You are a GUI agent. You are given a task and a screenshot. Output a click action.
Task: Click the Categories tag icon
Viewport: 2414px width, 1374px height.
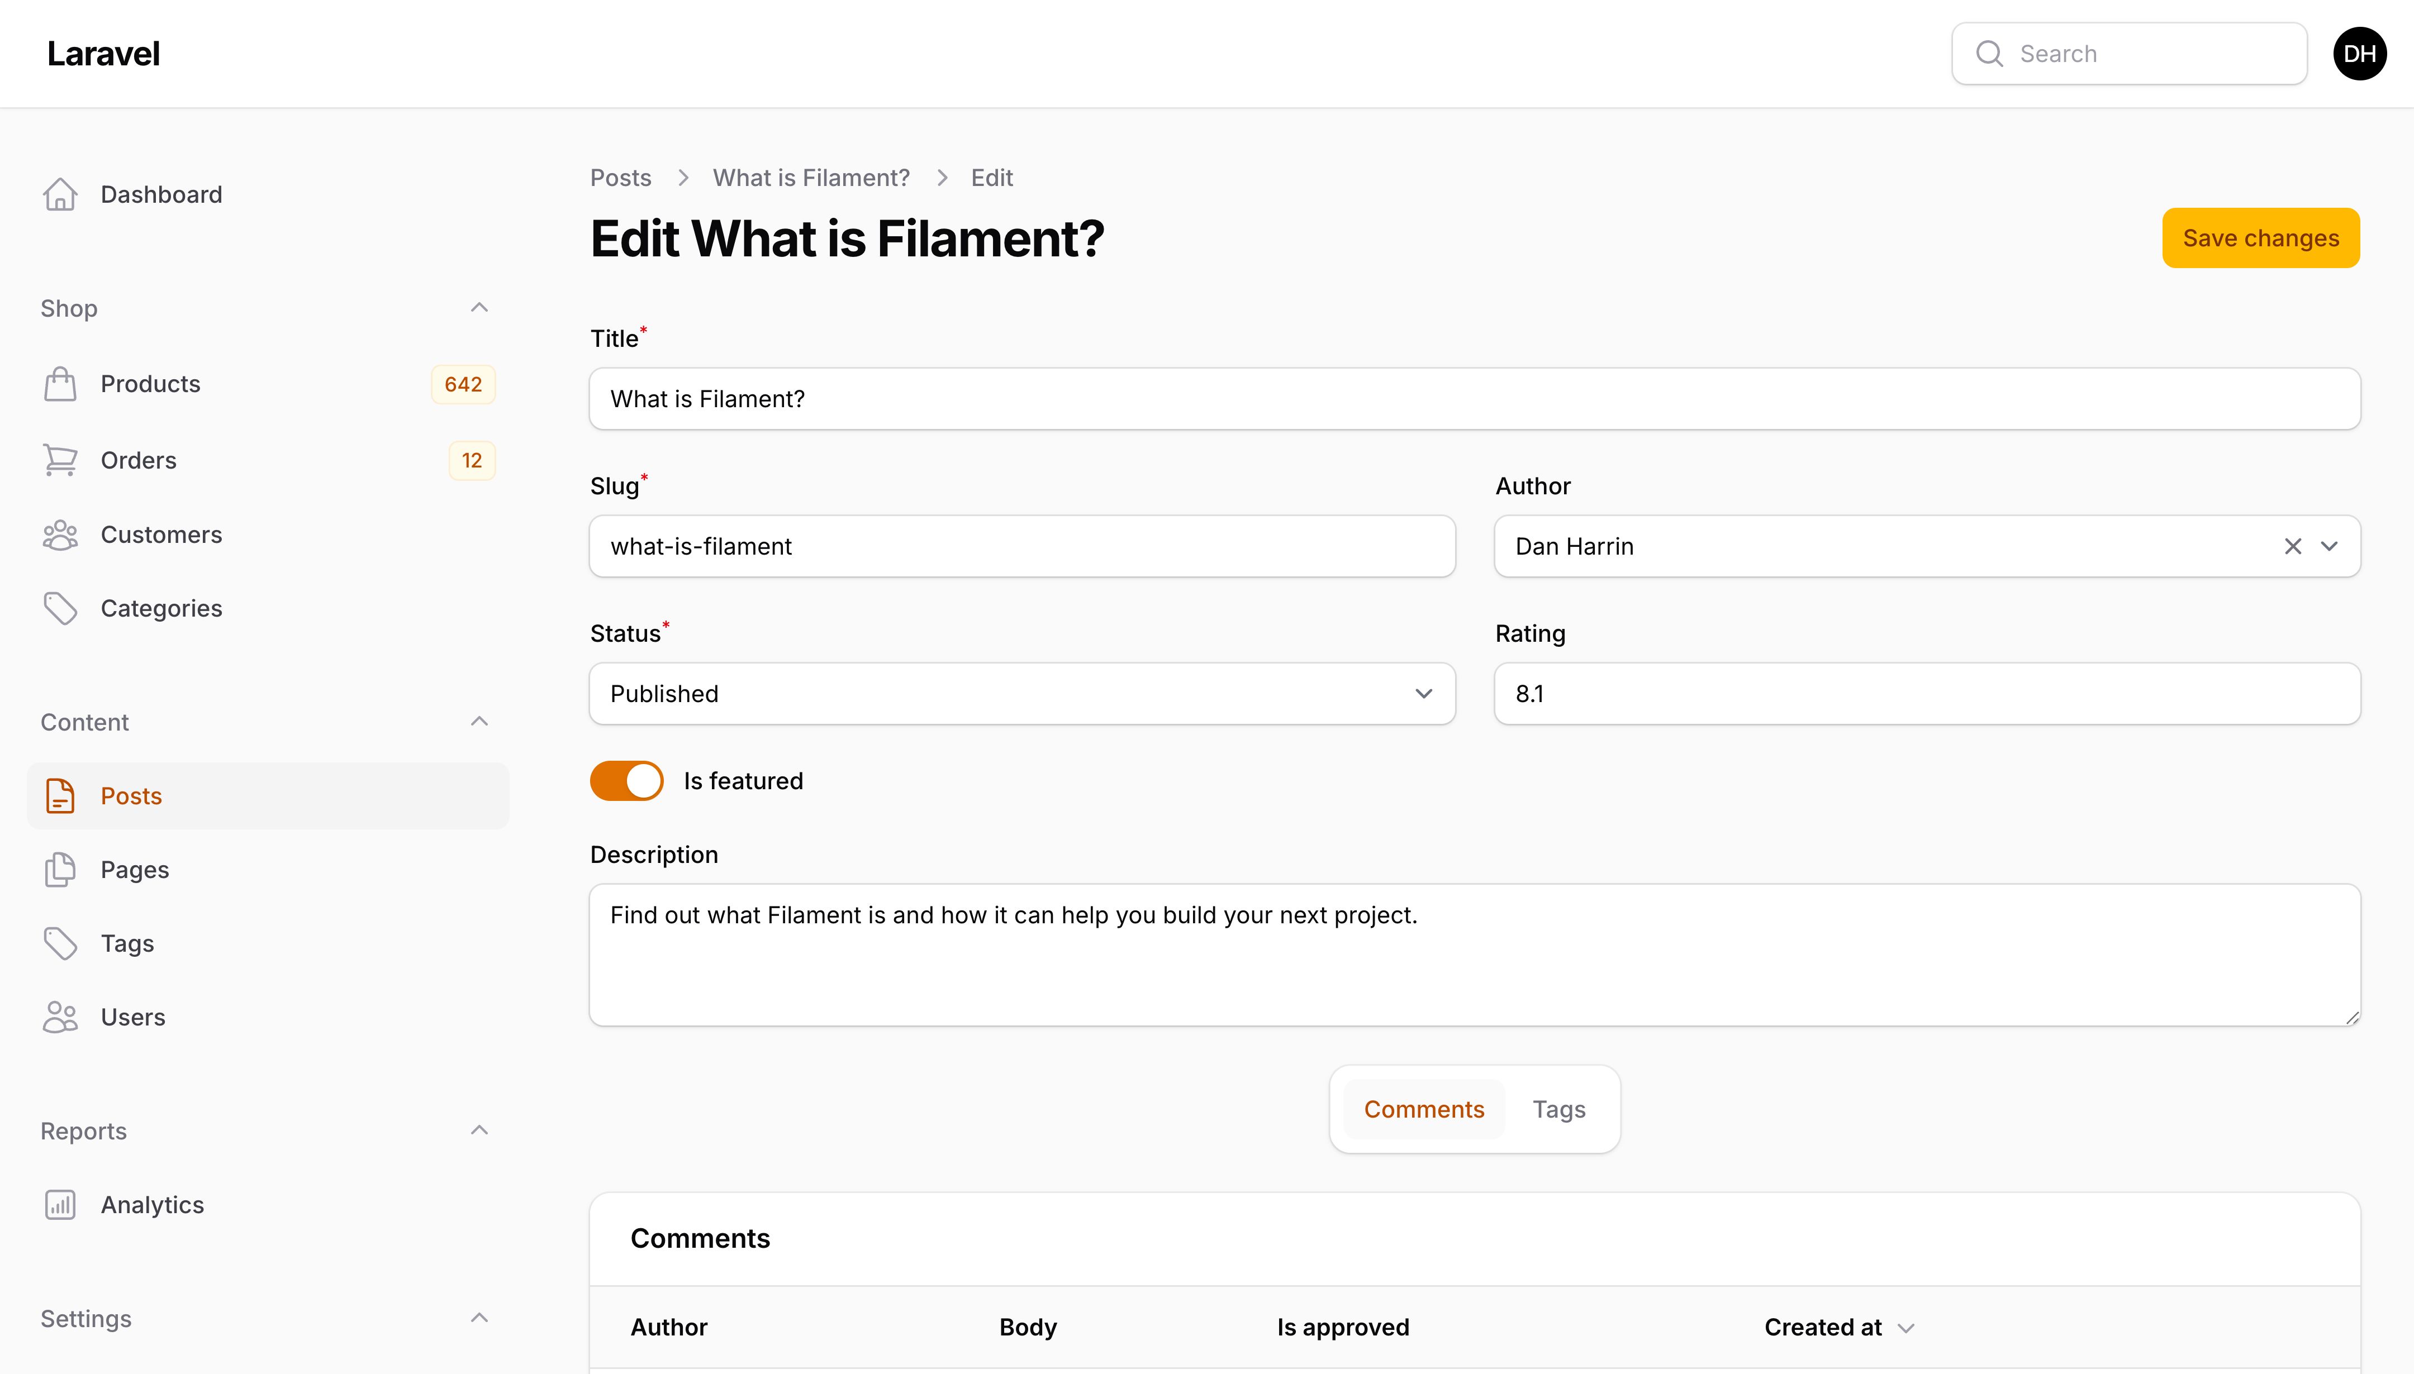[60, 609]
